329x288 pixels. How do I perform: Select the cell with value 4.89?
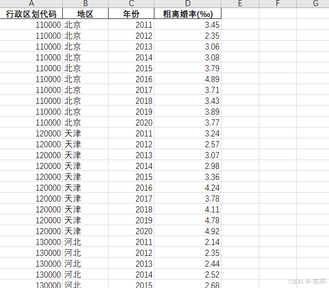tap(188, 79)
